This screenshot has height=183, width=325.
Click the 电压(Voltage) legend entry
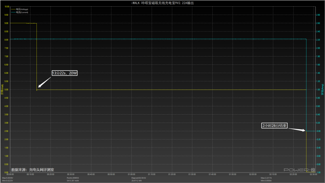click(19, 9)
